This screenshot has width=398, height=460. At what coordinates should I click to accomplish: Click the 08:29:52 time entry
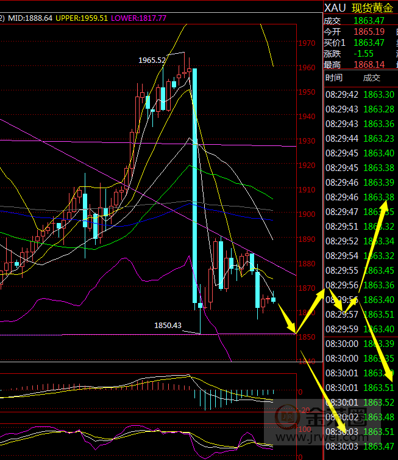pyautogui.click(x=342, y=241)
